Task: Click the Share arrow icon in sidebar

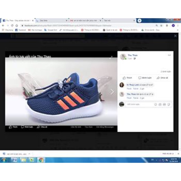Action: pos(158,78)
